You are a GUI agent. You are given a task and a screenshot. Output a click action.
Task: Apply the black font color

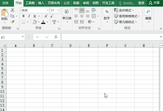43,22
